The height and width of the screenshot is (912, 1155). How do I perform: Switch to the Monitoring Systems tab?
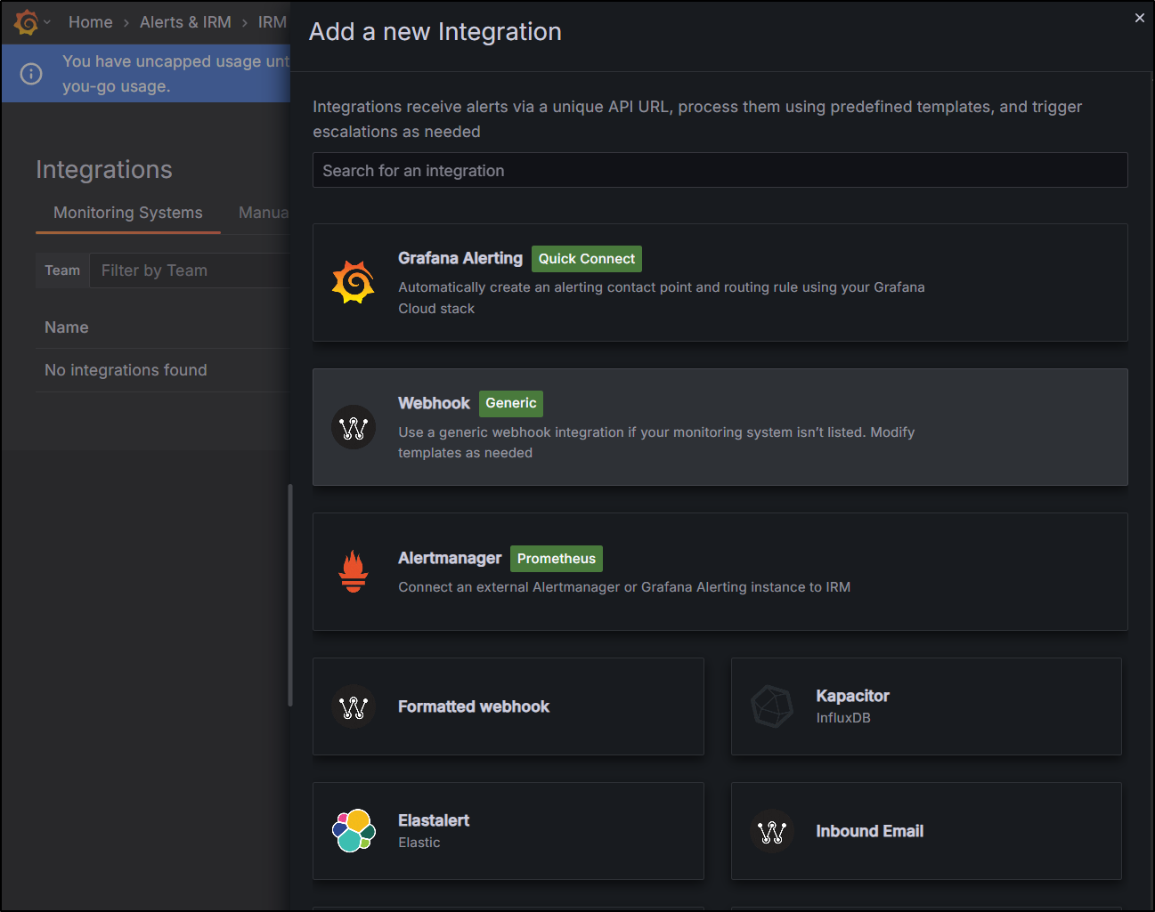pos(128,213)
